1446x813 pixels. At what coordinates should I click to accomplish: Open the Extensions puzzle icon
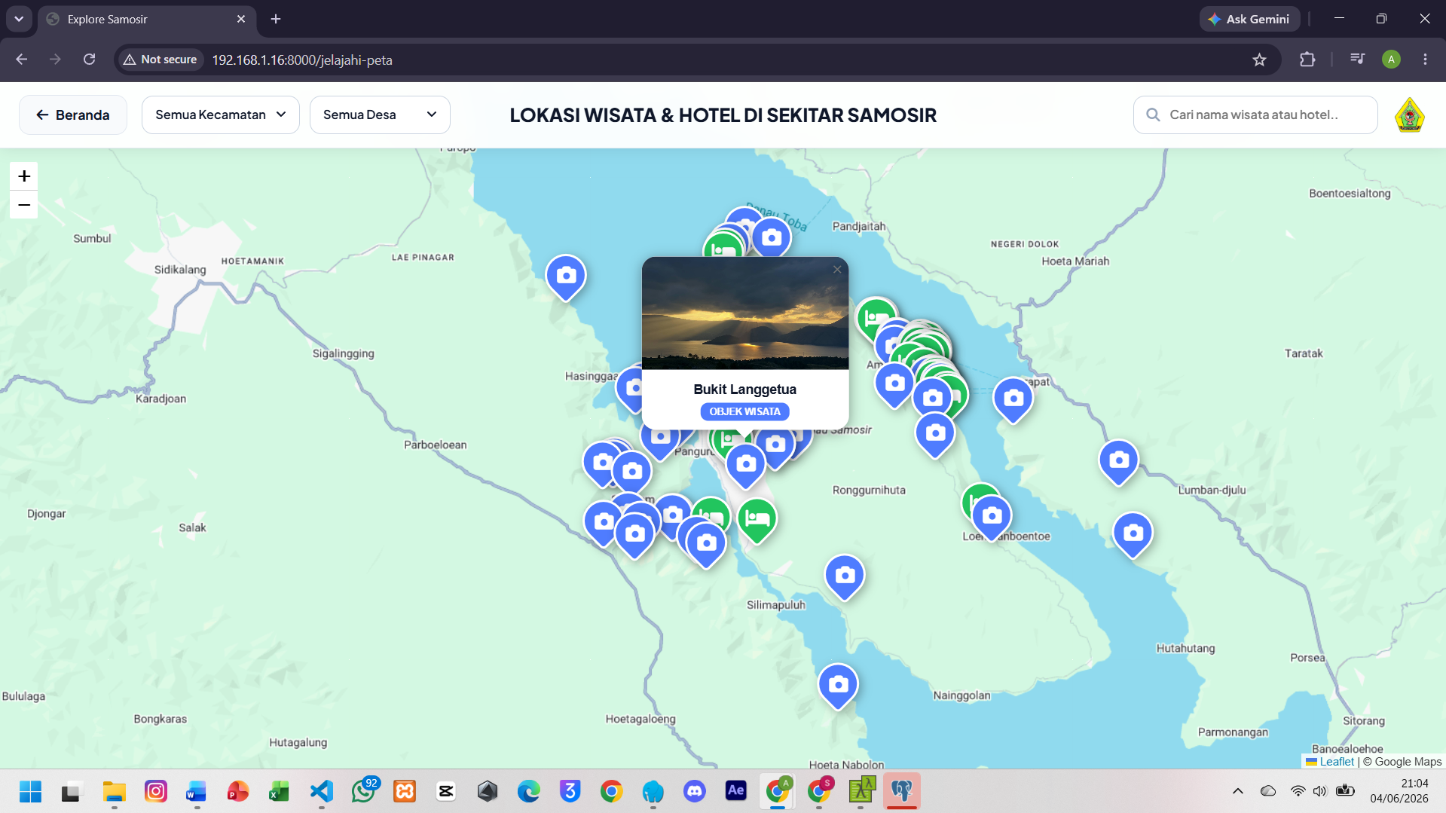tap(1307, 60)
